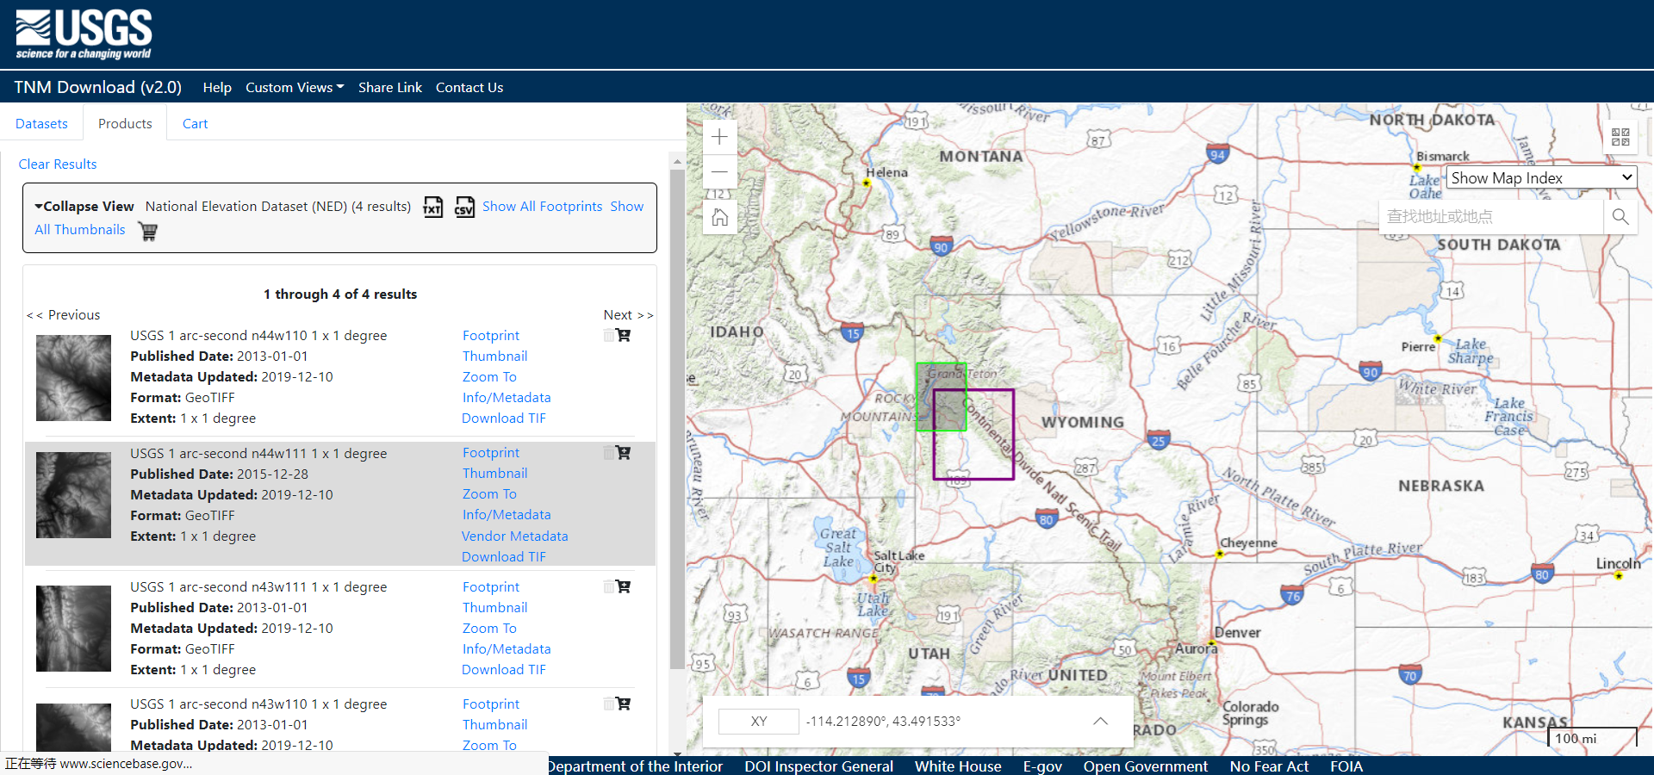
Task: Zoom To n44w111 product
Action: 489,493
